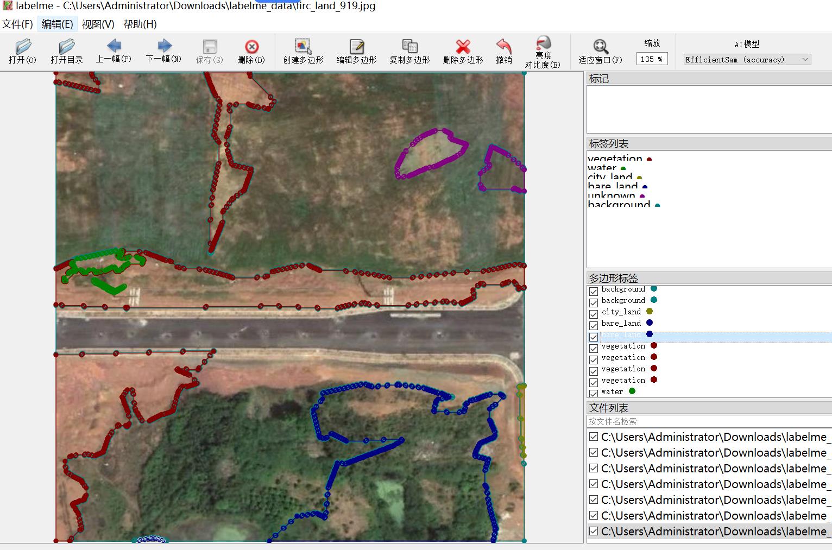Uncheck the first background polygon checkbox
Viewport: 832px width, 550px height.
pyautogui.click(x=594, y=292)
